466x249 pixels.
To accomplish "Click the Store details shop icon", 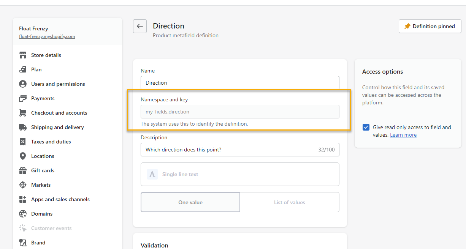I will click(23, 55).
